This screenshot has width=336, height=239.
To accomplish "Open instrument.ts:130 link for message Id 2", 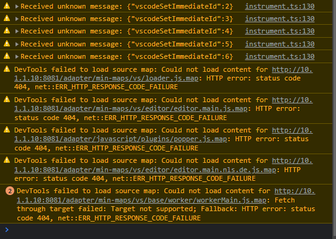I will [280, 6].
